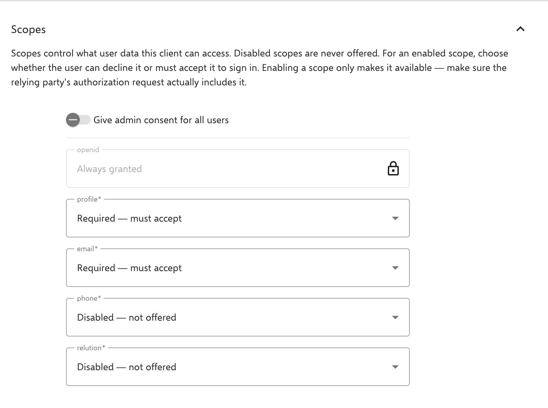The height and width of the screenshot is (408, 548).
Task: Click the 'Give admin consent for all users' label
Action: 161,120
